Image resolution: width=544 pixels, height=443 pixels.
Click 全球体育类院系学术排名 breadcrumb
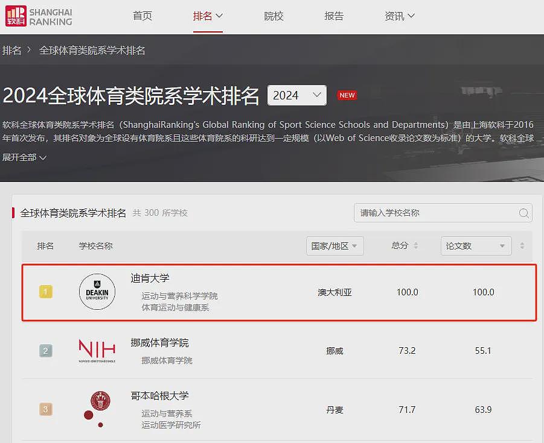pyautogui.click(x=92, y=51)
